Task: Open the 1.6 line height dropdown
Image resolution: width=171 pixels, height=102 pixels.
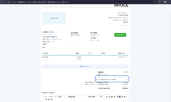Action: tap(102, 97)
